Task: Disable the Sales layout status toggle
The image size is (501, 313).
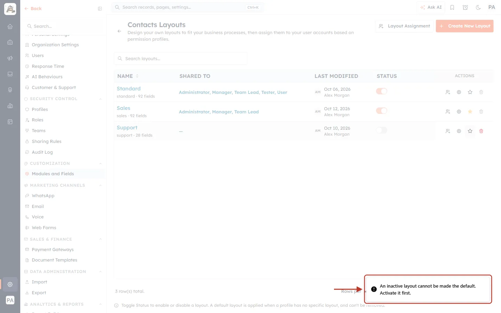Action: pos(382,111)
